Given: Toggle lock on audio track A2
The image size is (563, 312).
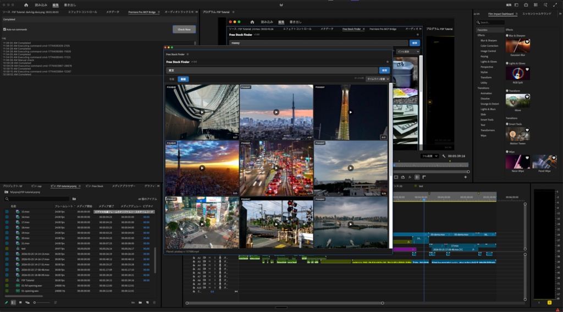Looking at the screenshot, I should pyautogui.click(x=194, y=258).
